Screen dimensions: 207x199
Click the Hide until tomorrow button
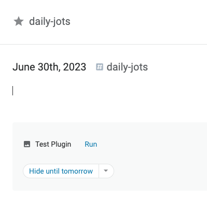pyautogui.click(x=61, y=171)
